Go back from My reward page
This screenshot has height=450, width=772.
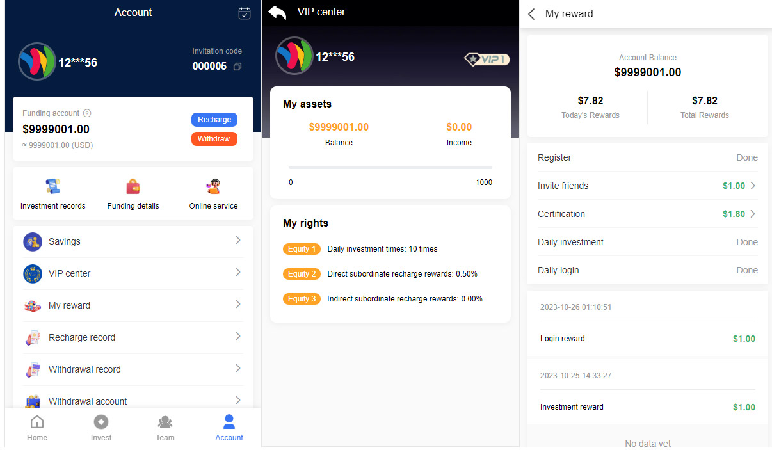click(531, 14)
